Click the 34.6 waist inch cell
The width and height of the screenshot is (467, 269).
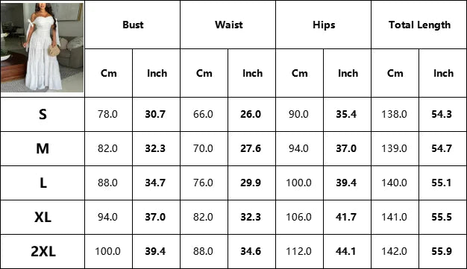point(251,251)
